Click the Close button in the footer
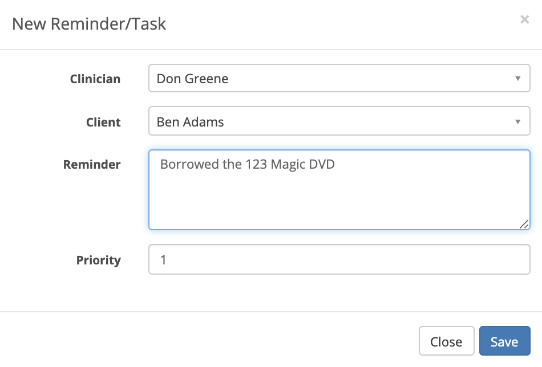542x367 pixels. 446,341
